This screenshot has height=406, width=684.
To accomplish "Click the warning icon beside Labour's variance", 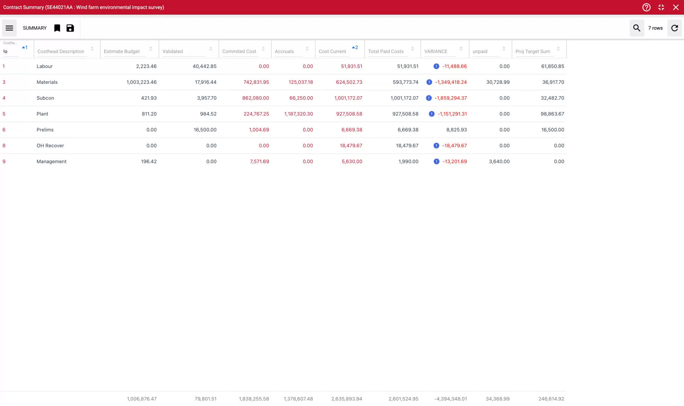I will coord(436,66).
